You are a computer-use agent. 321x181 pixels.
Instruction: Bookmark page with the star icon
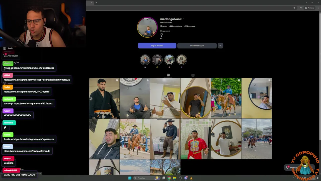(294, 8)
